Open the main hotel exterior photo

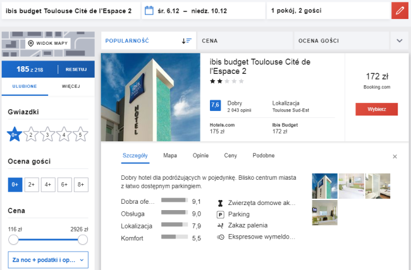coord(150,97)
